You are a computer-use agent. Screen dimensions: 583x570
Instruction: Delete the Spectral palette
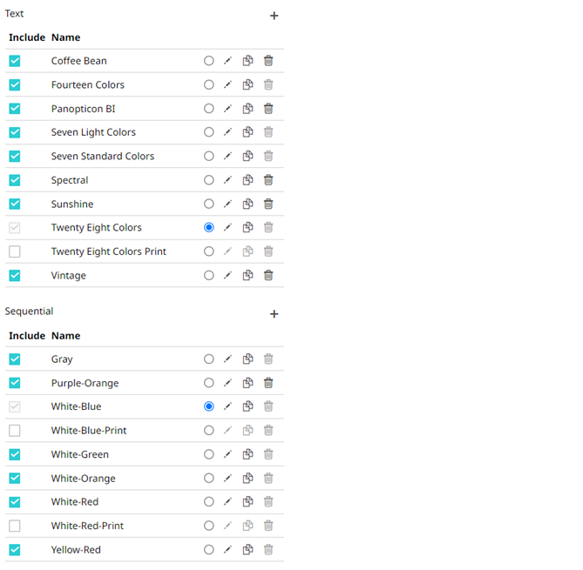point(268,180)
